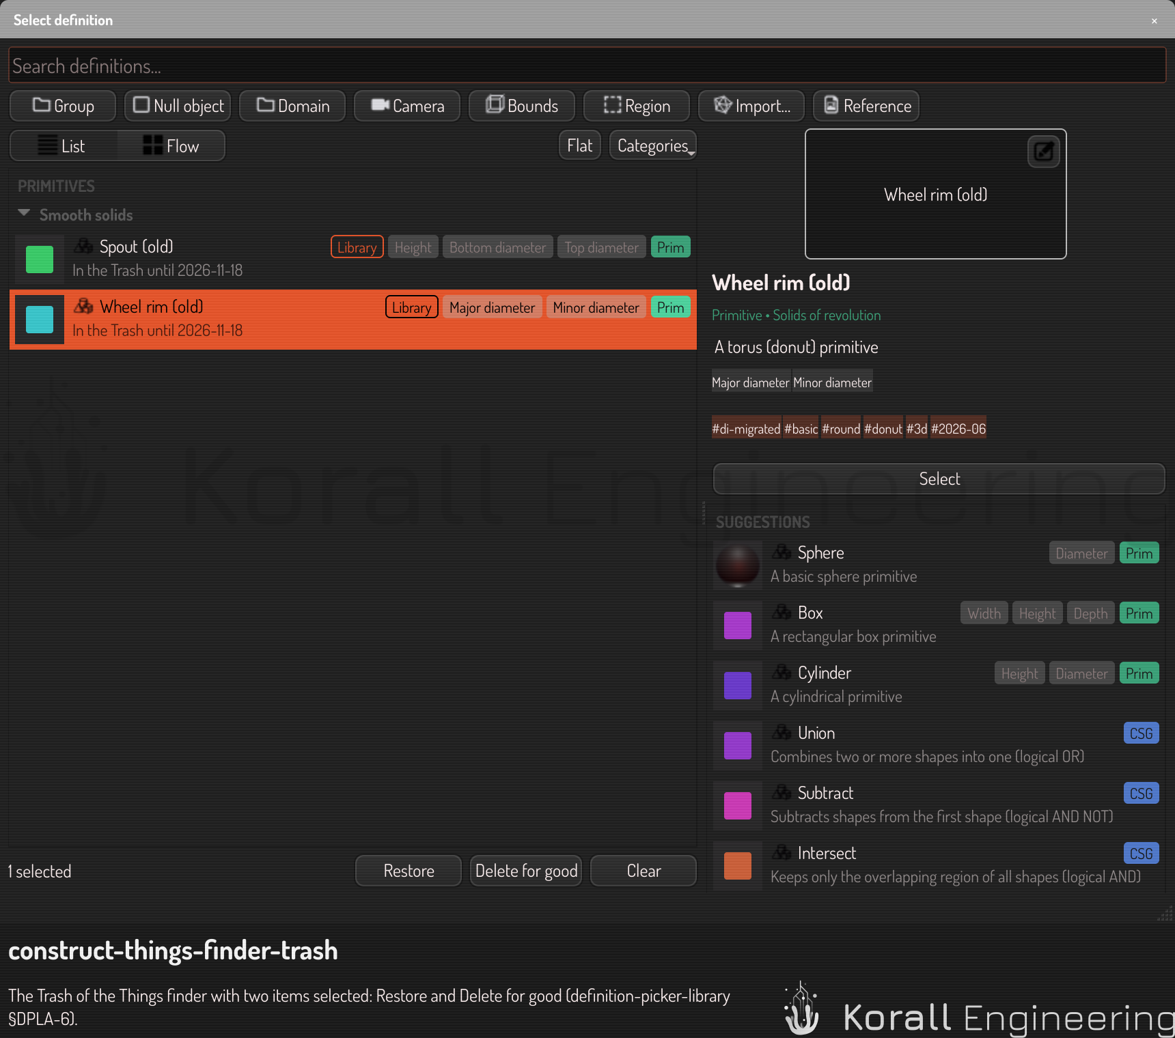Collapse the Smooth solids section
The image size is (1175, 1038).
[x=24, y=214]
